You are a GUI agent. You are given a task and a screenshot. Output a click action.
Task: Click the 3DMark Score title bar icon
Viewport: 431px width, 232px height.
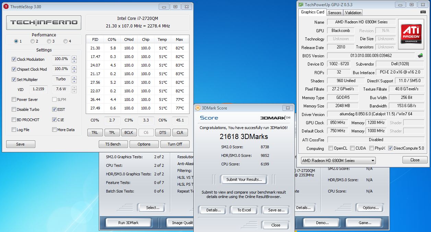(x=198, y=108)
